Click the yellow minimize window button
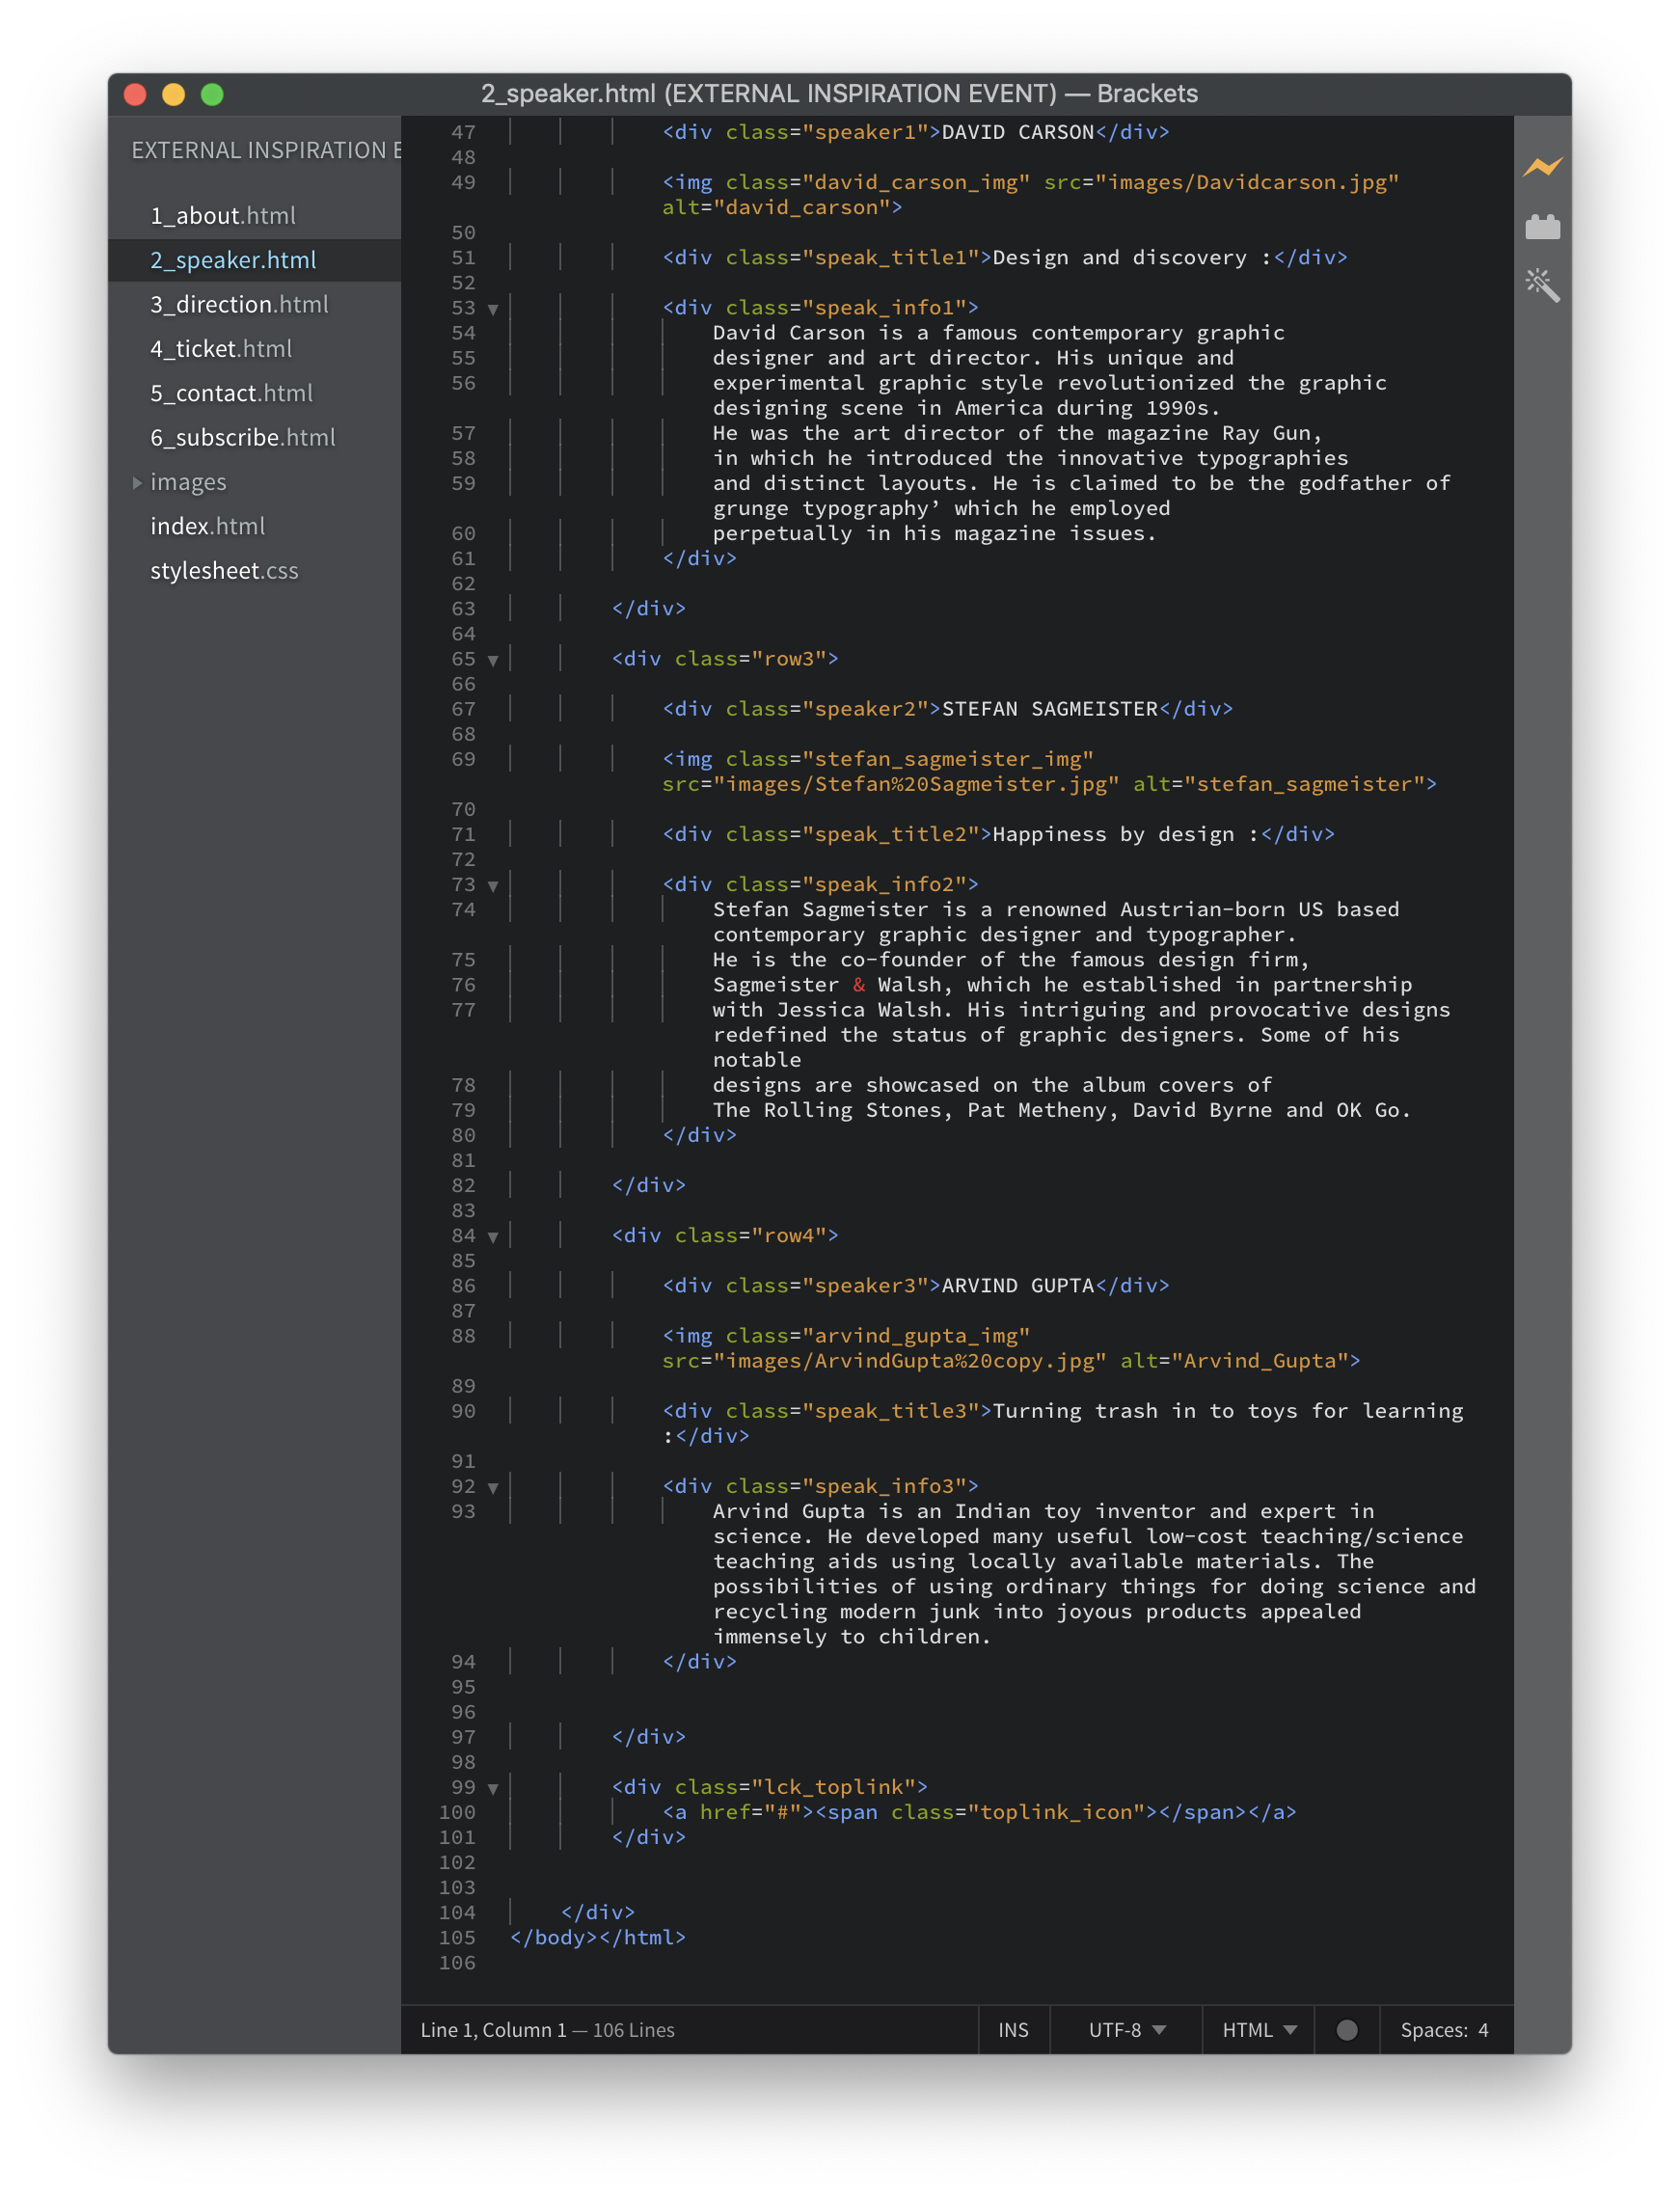The image size is (1680, 2197). (x=174, y=95)
